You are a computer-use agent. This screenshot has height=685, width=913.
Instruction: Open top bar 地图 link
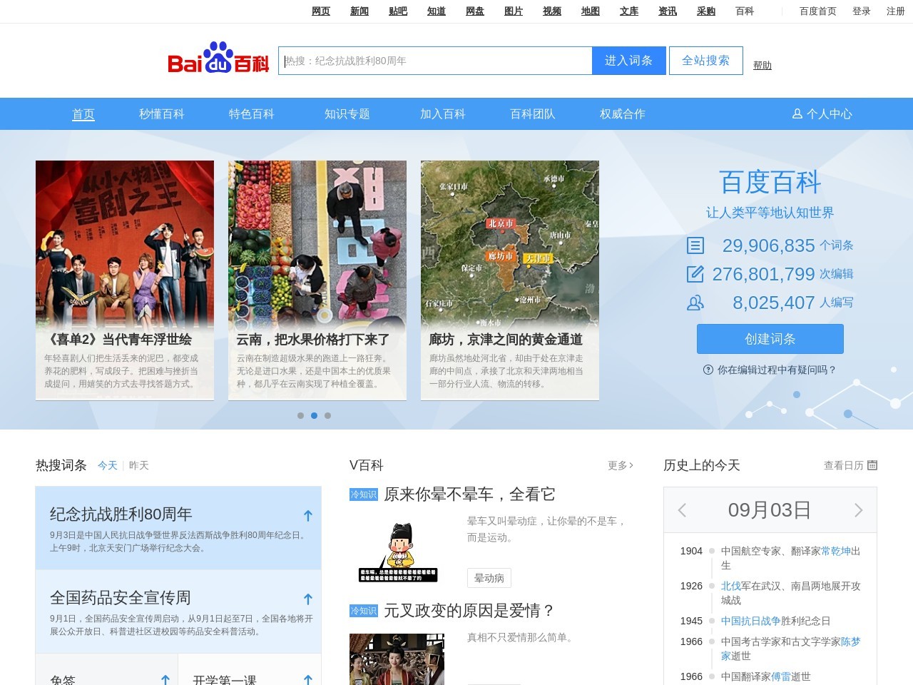coord(591,11)
